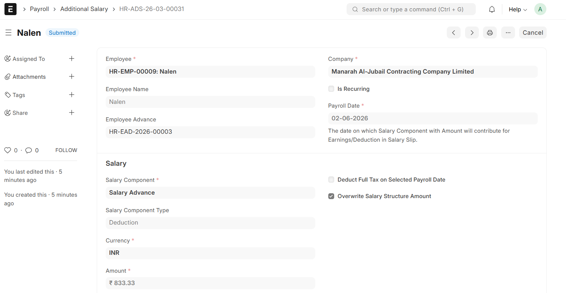The width and height of the screenshot is (566, 293).
Task: Toggle the Is Recurring checkbox
Action: click(x=331, y=89)
